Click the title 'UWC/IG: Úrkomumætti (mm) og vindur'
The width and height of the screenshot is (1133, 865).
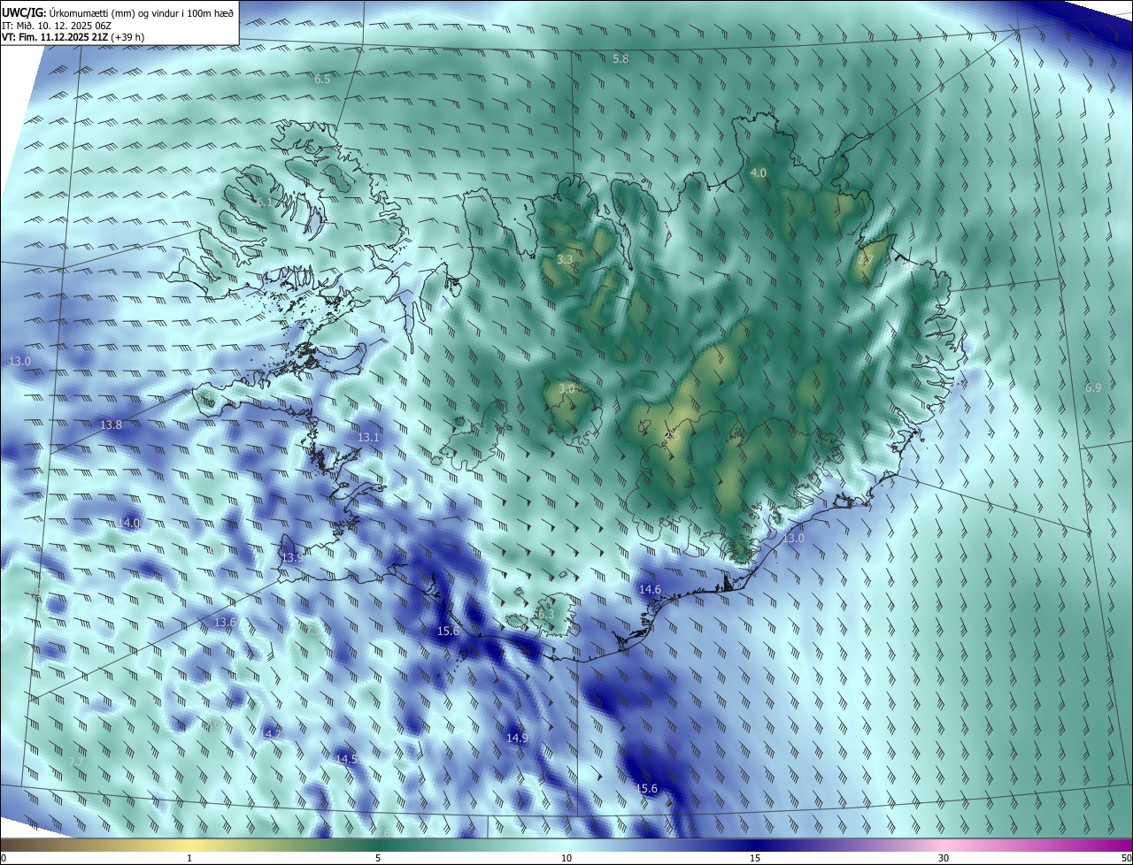tap(118, 11)
